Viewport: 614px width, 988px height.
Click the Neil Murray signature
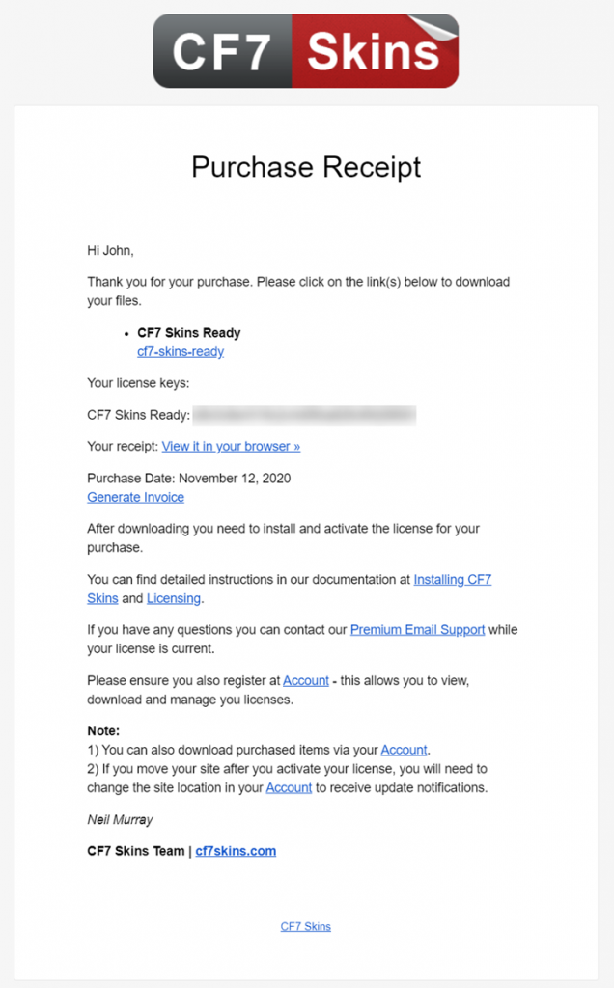tap(121, 820)
